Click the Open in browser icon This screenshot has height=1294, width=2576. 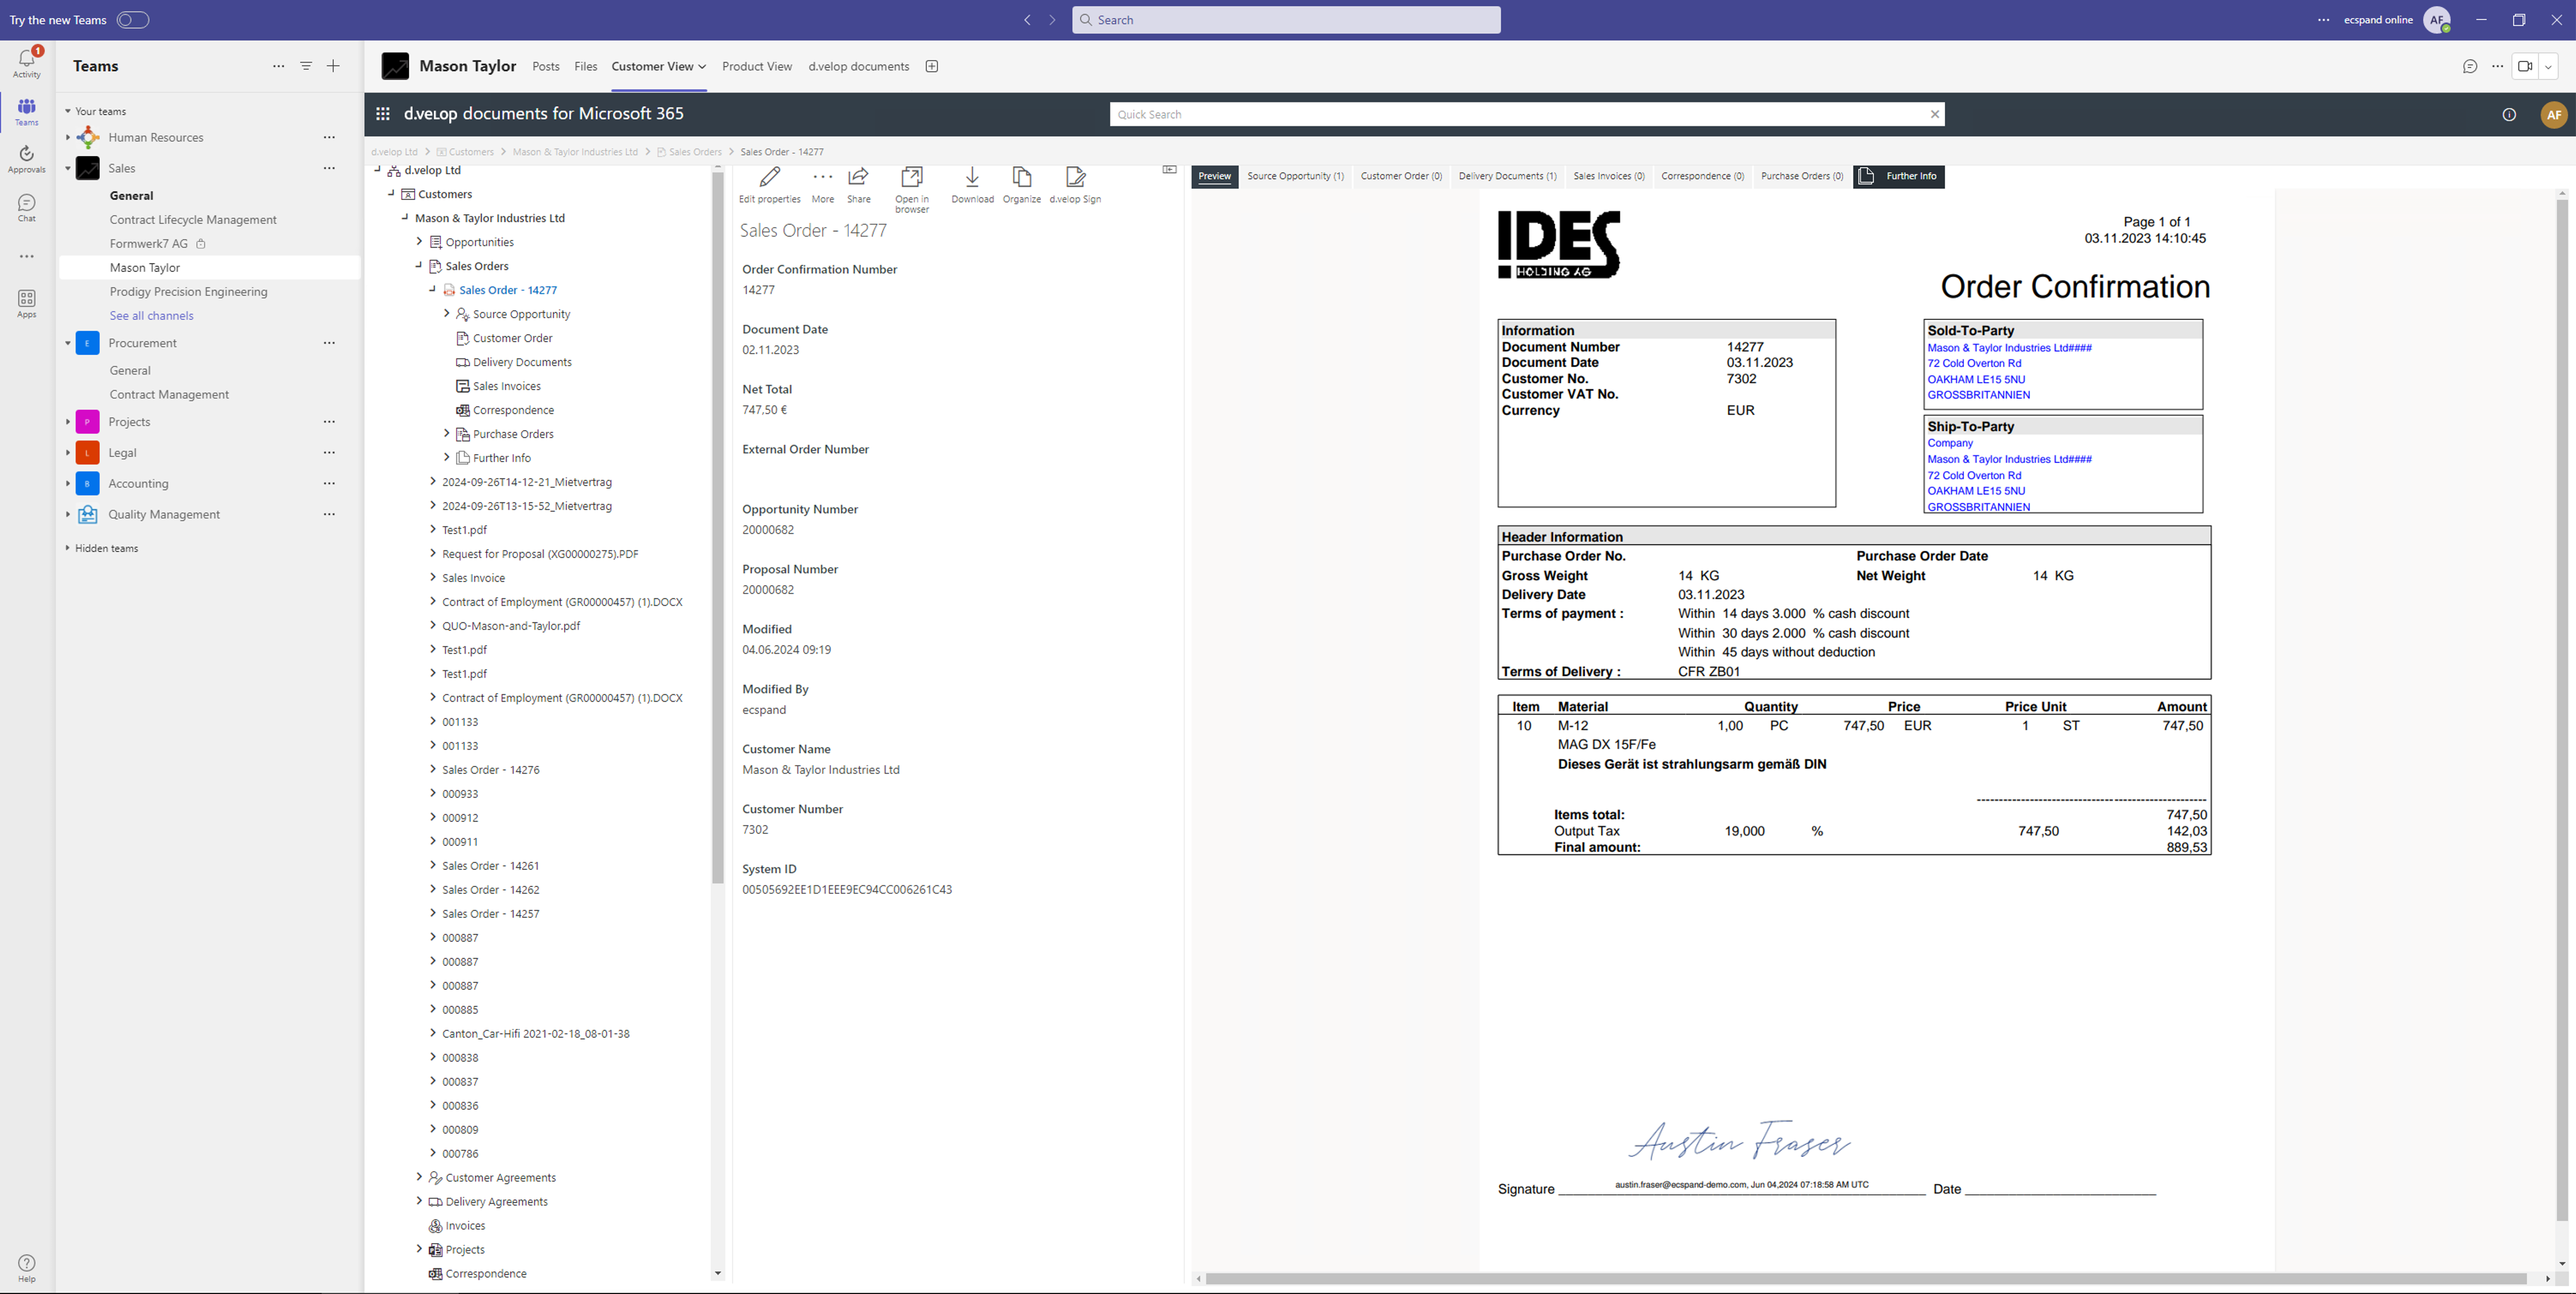(912, 177)
